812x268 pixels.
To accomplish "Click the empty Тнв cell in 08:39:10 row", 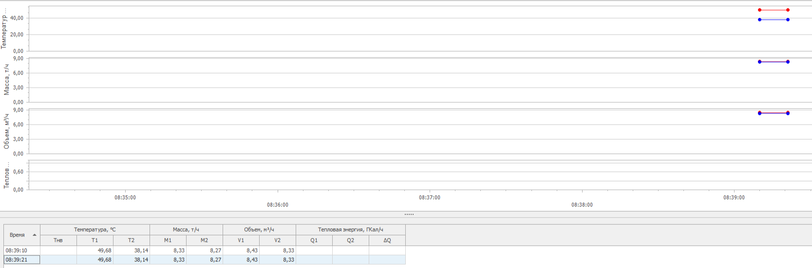I will click(x=58, y=250).
